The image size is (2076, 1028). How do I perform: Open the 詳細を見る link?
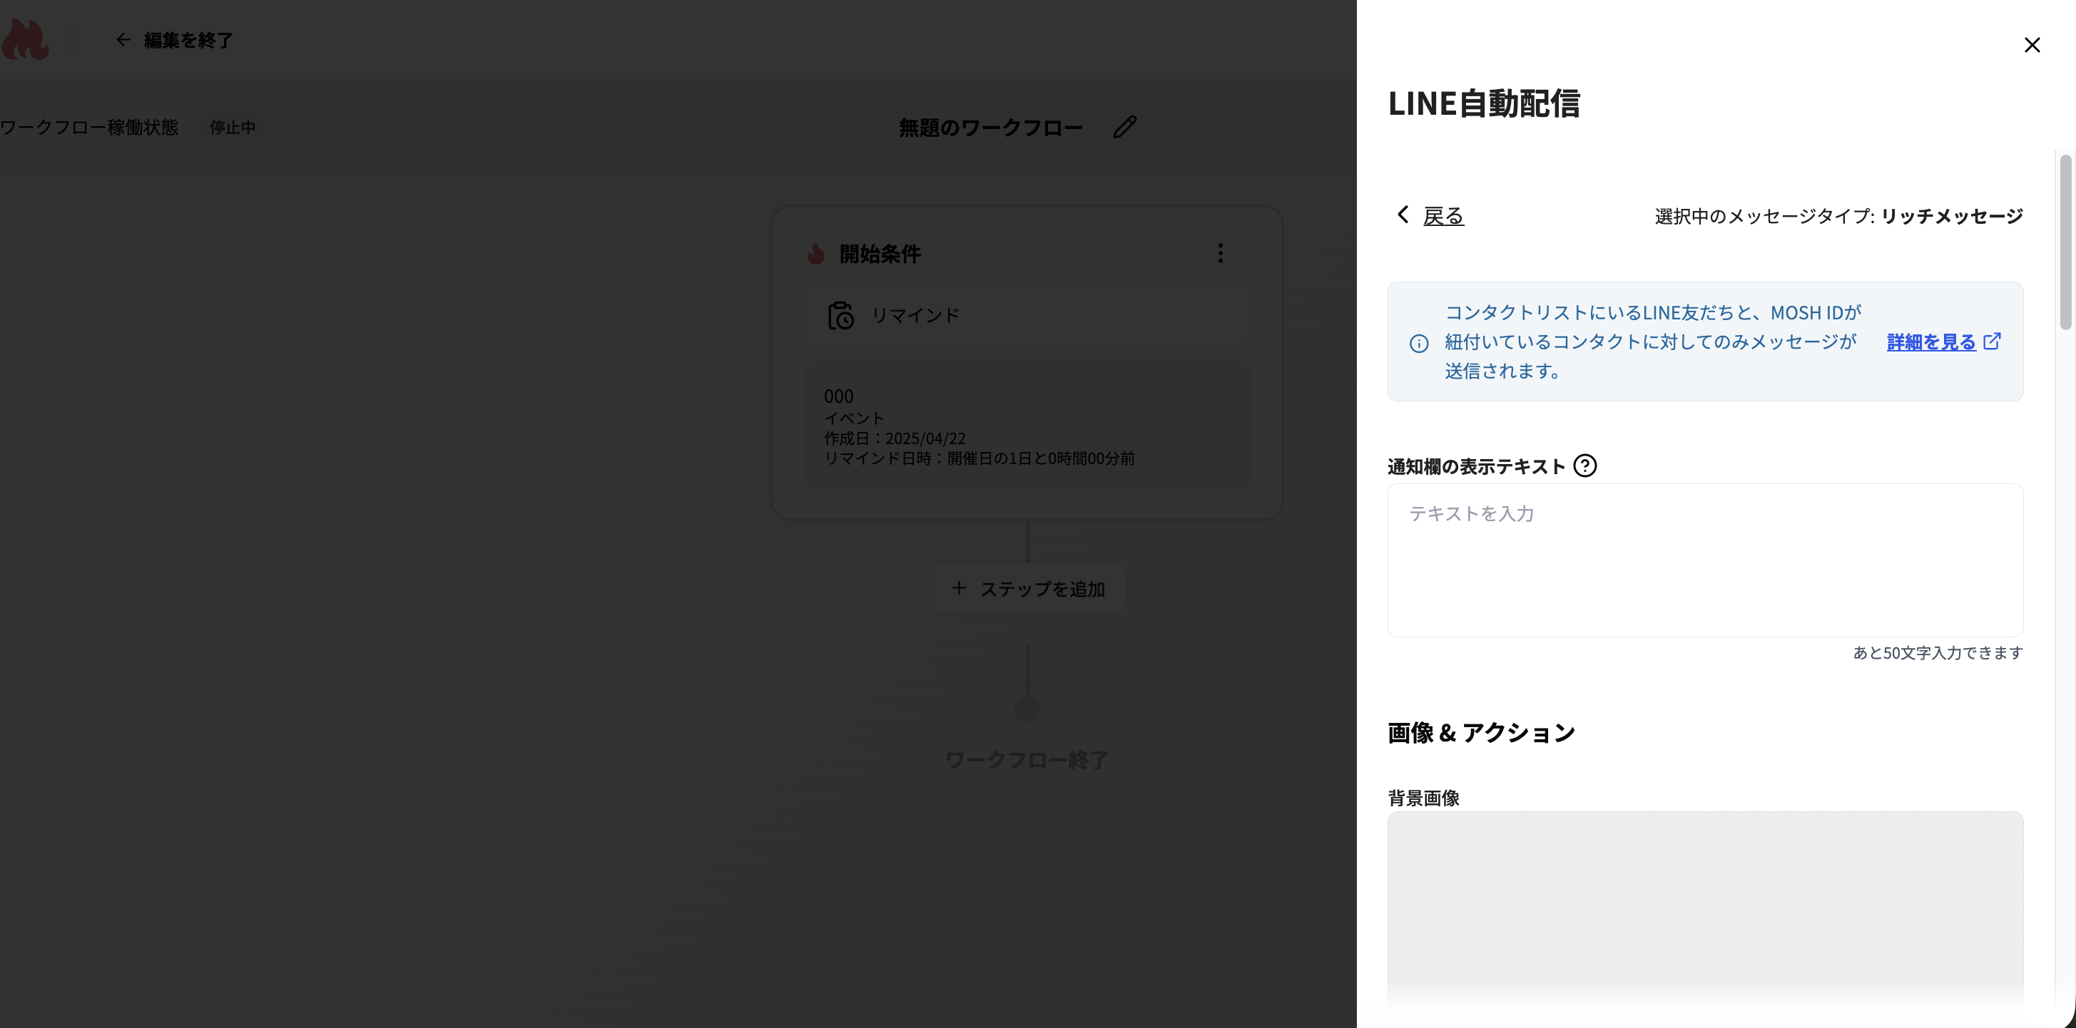point(1931,341)
